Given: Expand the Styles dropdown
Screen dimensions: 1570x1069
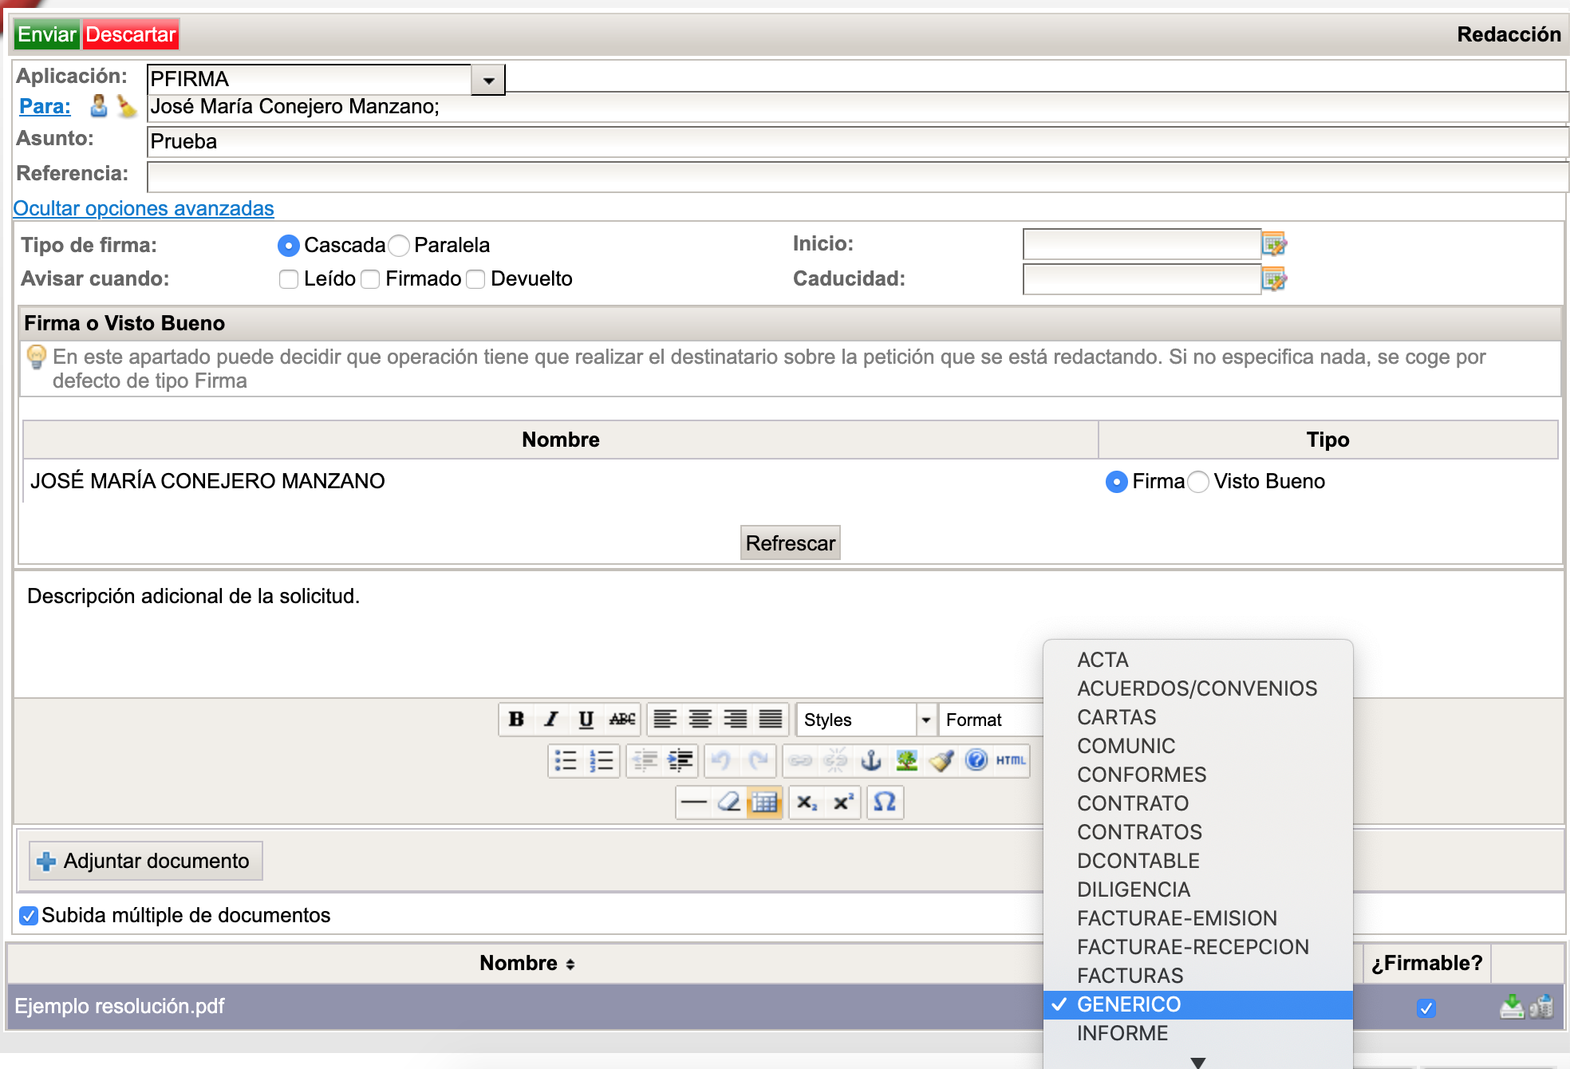Looking at the screenshot, I should click(x=925, y=720).
